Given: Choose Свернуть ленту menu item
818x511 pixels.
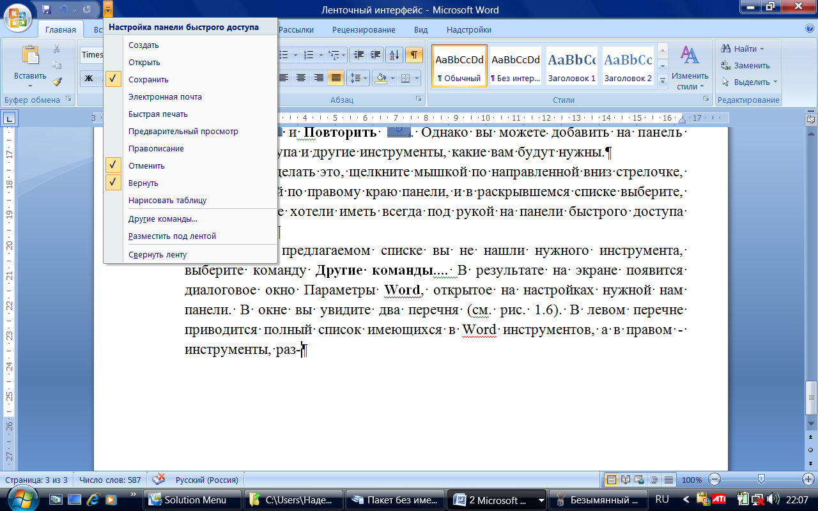Looking at the screenshot, I should [x=190, y=254].
